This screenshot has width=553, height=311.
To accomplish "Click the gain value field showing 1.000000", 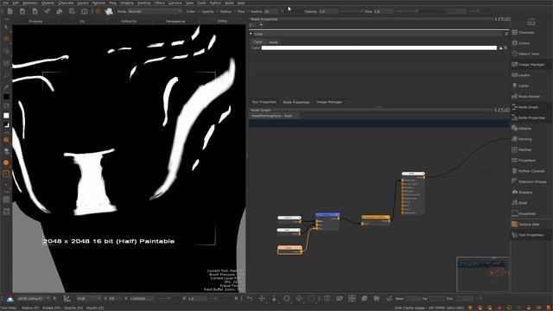I will pyautogui.click(x=142, y=299).
